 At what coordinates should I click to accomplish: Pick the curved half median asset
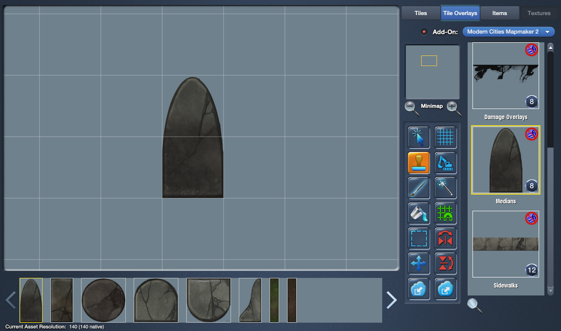click(x=250, y=300)
